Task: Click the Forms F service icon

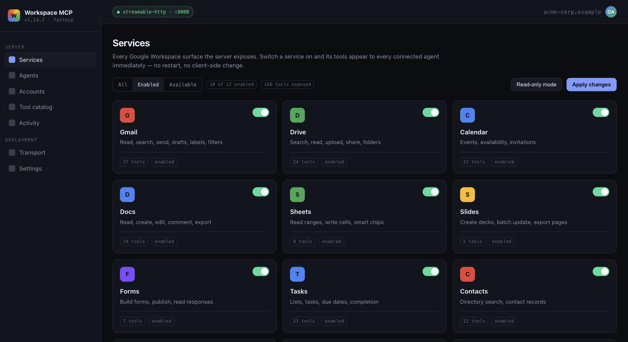Action: (x=127, y=274)
